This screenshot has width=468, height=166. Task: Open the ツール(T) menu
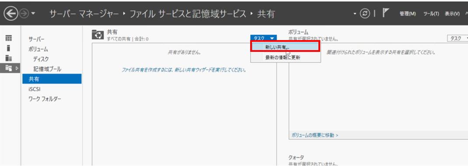[431, 14]
